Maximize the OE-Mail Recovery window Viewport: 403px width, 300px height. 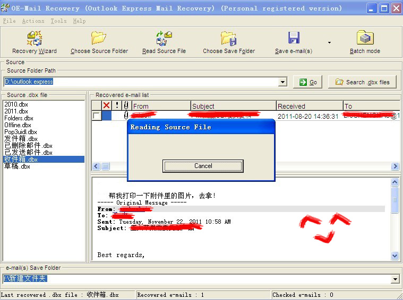coord(384,8)
